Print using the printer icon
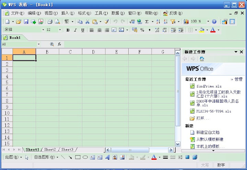The image size is (247, 170). coord(50,22)
